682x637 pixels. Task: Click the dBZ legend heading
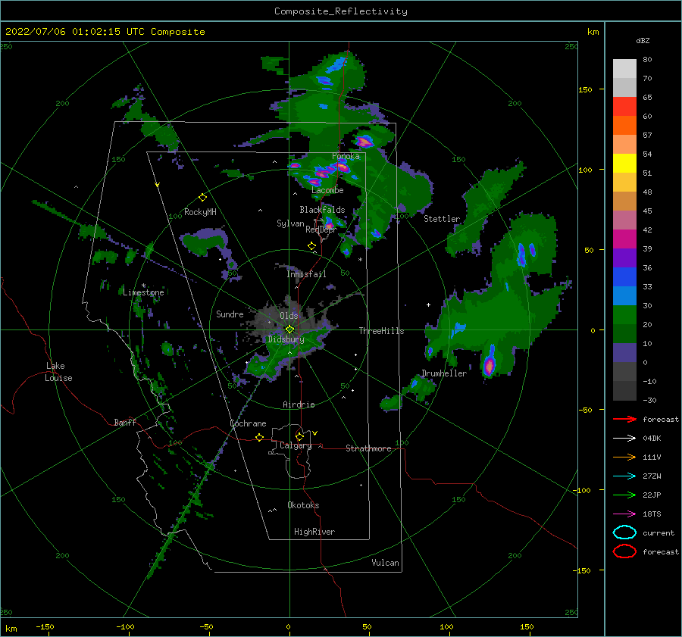[643, 40]
